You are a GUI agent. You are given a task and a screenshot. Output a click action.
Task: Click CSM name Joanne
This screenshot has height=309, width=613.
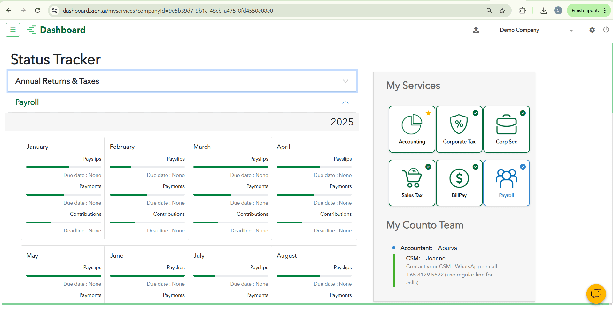tap(436, 258)
